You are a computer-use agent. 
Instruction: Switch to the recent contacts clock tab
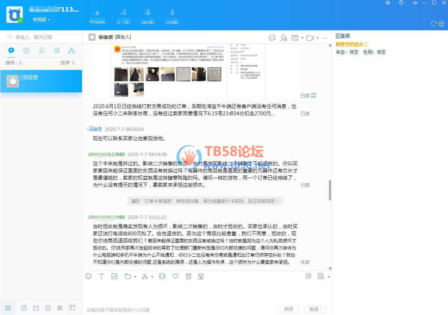26,51
